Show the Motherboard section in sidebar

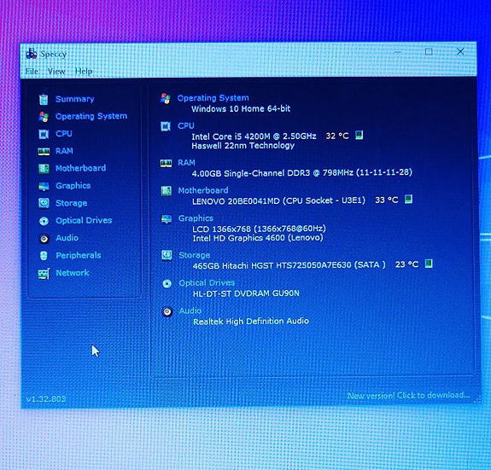pyautogui.click(x=81, y=168)
